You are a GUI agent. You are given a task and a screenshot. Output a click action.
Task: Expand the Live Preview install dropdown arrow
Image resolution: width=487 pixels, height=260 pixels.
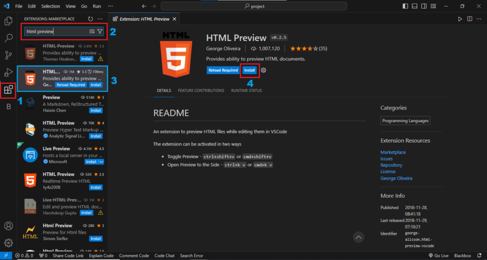click(x=101, y=162)
